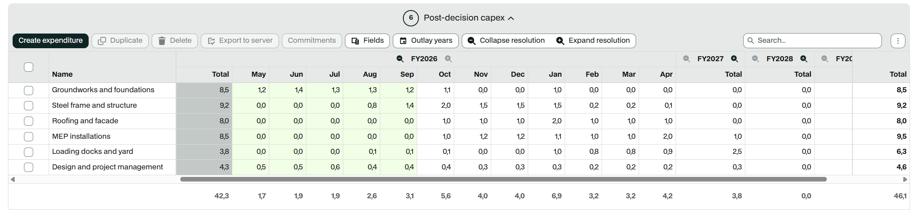The height and width of the screenshot is (218, 918).
Task: Select the Roofing and facade checkbox
Action: pyautogui.click(x=29, y=121)
